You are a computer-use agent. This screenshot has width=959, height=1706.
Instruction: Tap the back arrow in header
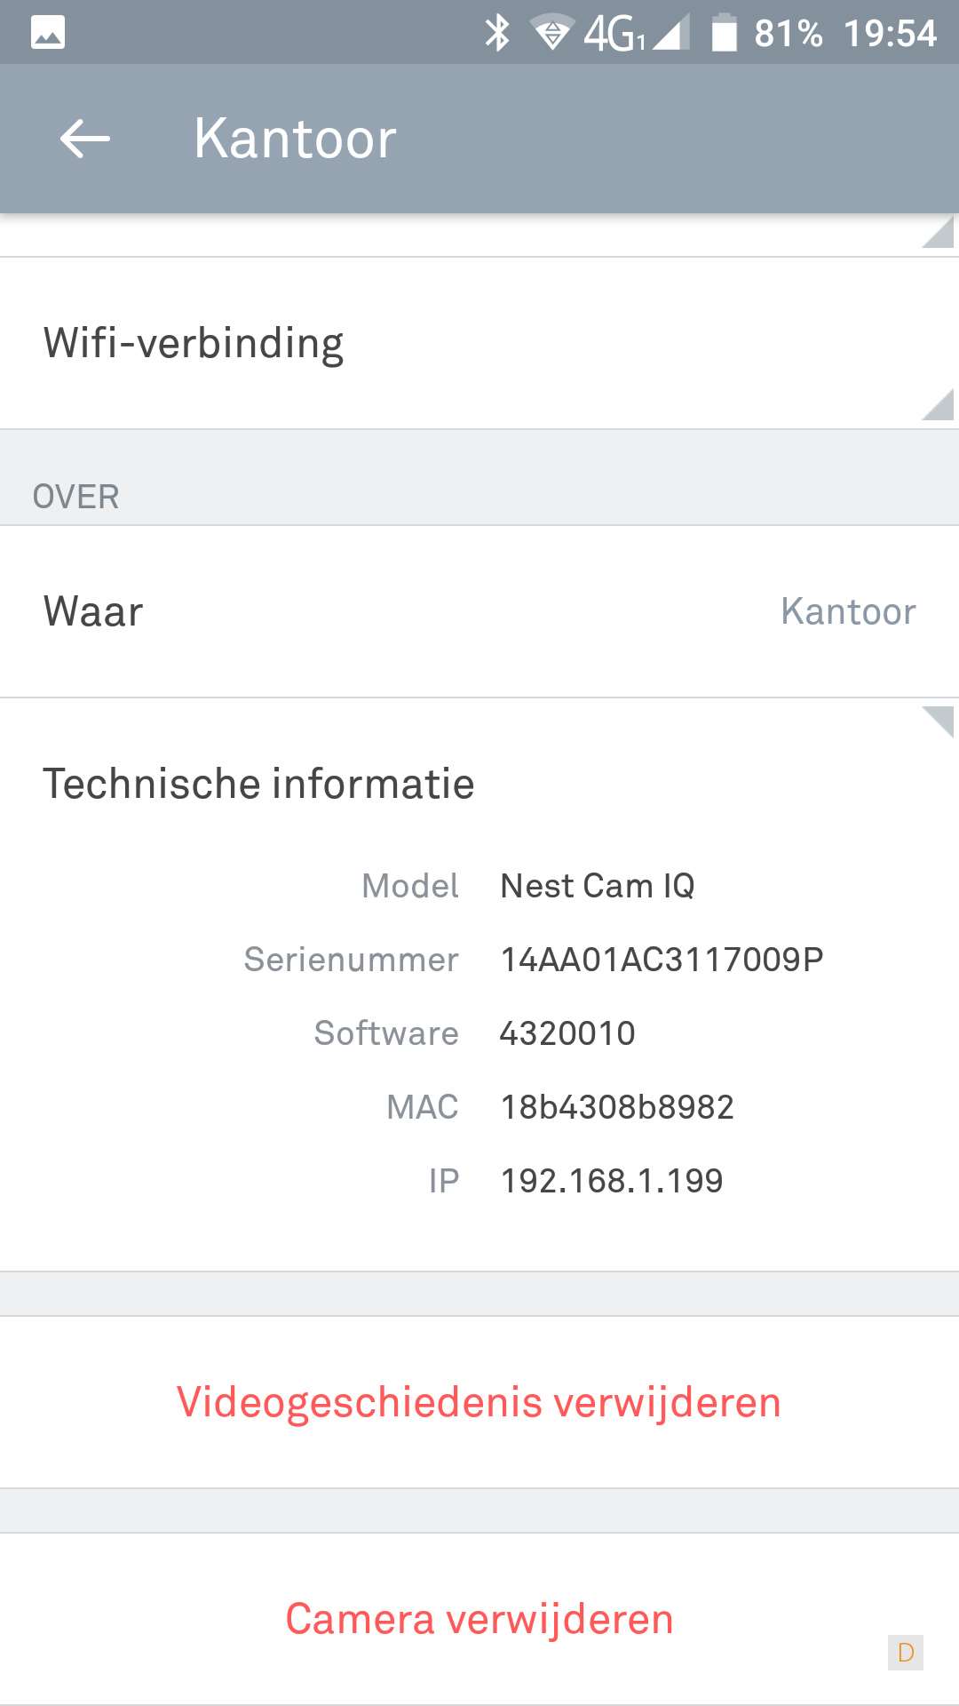[x=85, y=139]
